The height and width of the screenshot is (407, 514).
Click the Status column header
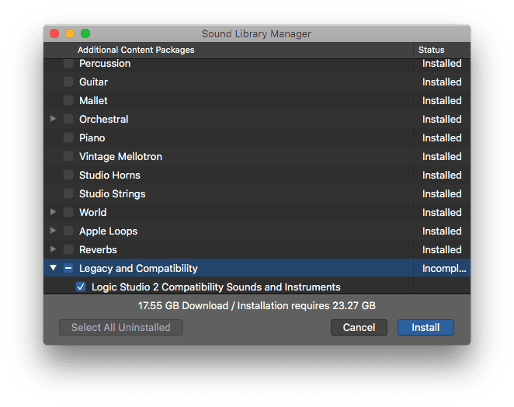432,50
